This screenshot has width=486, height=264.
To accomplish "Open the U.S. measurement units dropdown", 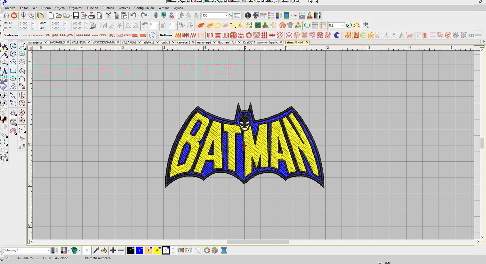I will click(343, 25).
